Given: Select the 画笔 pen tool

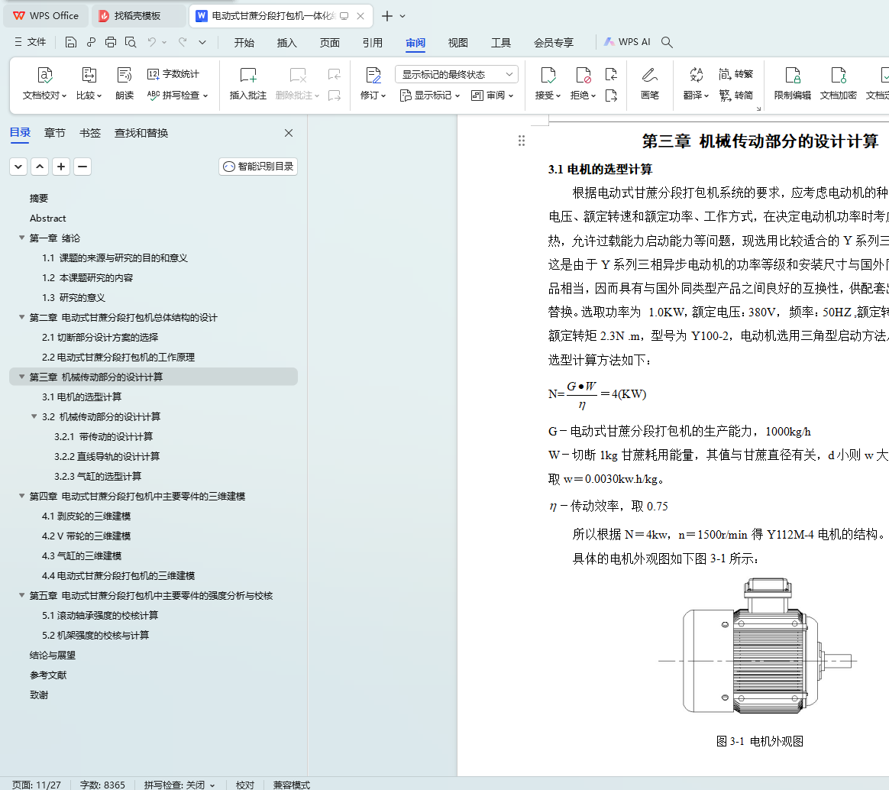Looking at the screenshot, I should click(649, 76).
